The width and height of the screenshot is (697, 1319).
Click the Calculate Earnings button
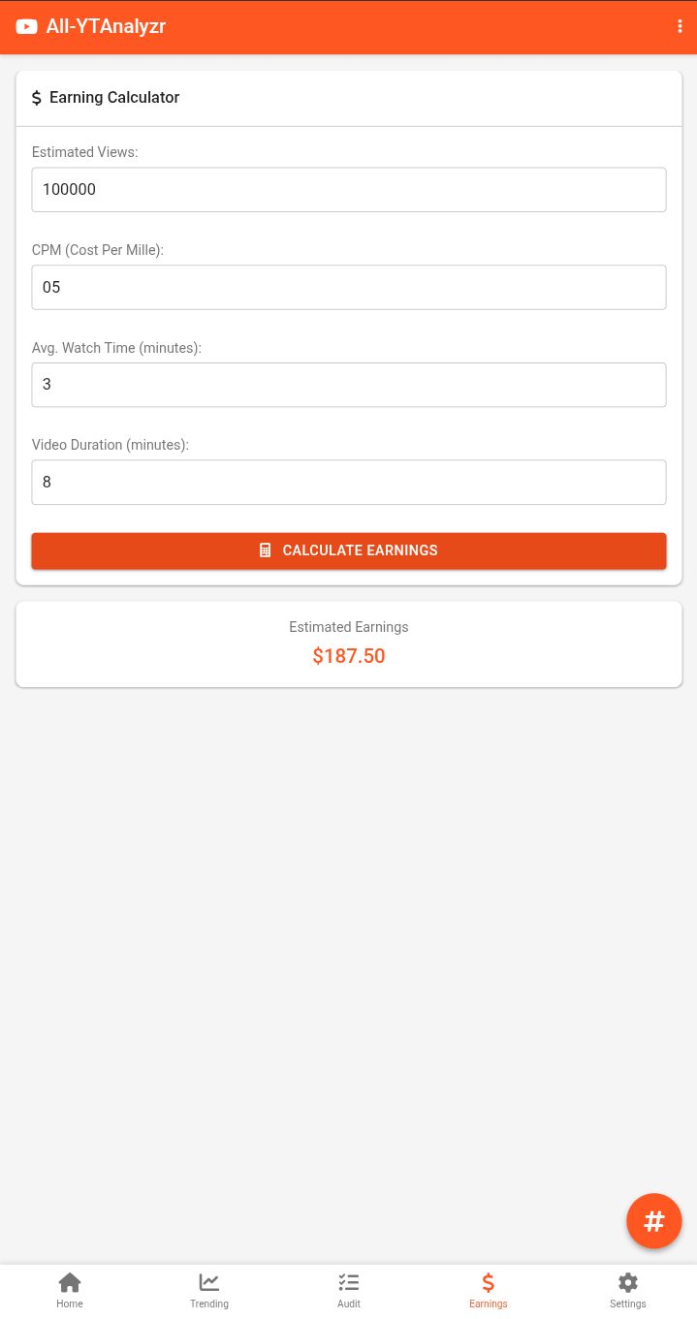pyautogui.click(x=349, y=550)
